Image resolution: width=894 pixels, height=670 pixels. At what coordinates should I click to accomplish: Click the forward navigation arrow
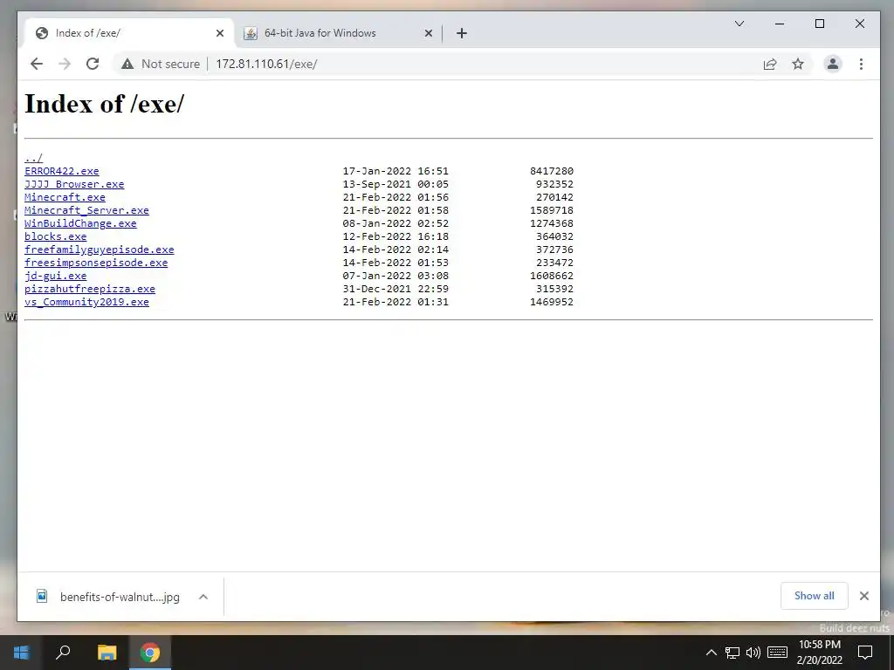tap(65, 64)
